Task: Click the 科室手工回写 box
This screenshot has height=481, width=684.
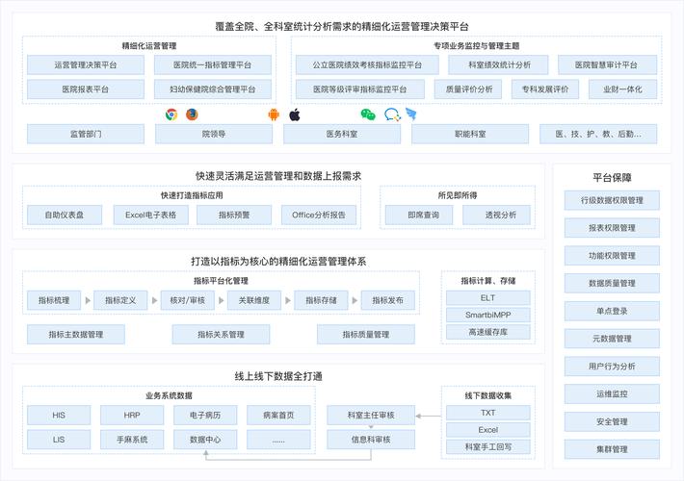Action: click(x=488, y=446)
